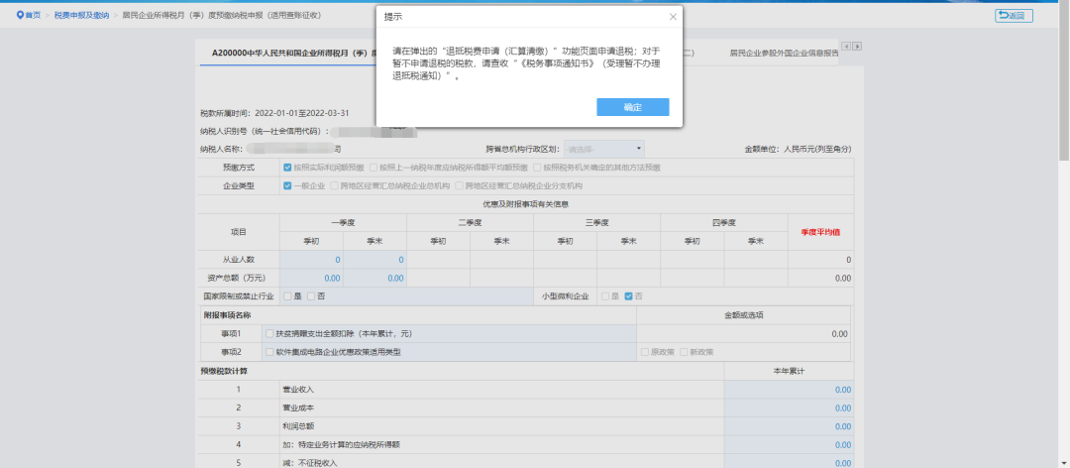Click 从业人数 一季度季初 input field

tap(312, 260)
